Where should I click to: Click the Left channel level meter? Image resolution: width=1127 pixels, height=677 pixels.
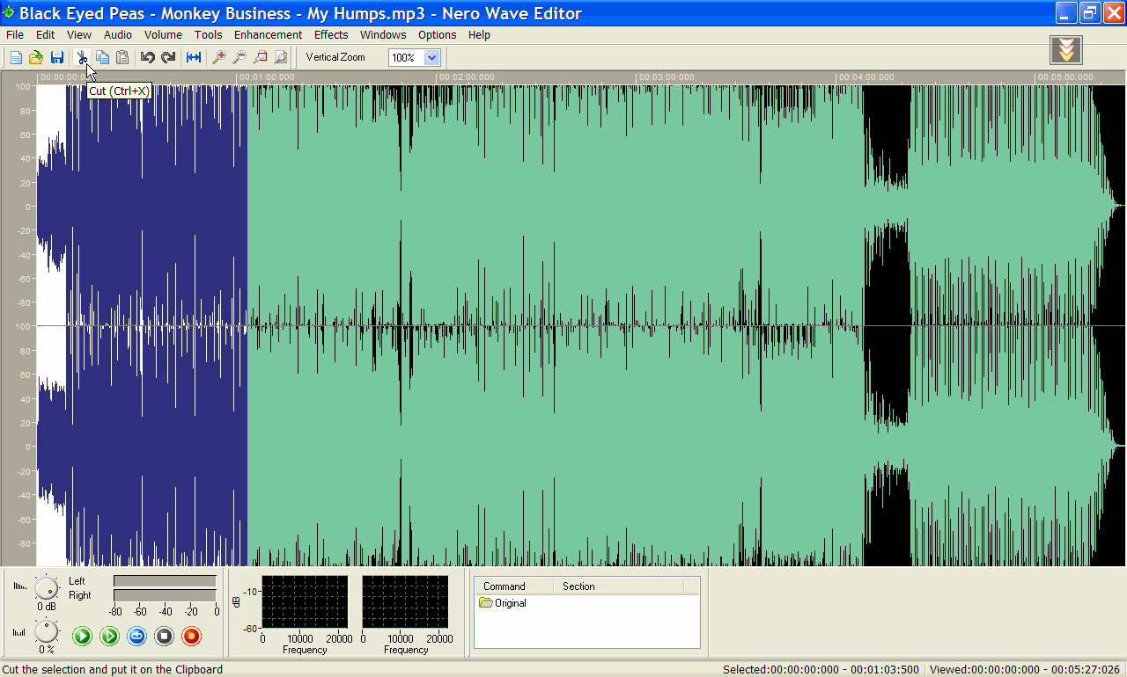click(165, 581)
